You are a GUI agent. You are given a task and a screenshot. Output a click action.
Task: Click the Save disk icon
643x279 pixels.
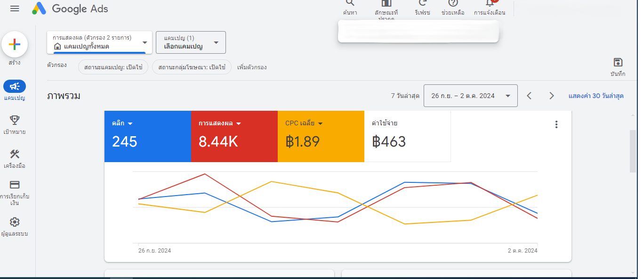coord(618,63)
